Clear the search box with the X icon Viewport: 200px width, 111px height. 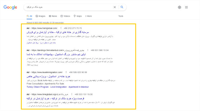115,7
